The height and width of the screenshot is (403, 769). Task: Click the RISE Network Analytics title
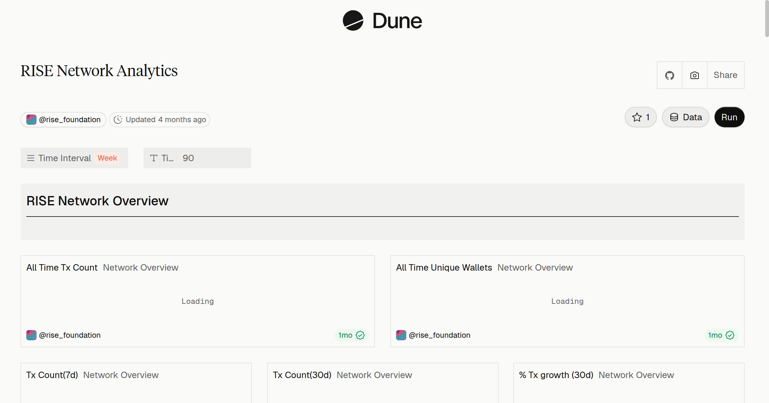(x=99, y=71)
